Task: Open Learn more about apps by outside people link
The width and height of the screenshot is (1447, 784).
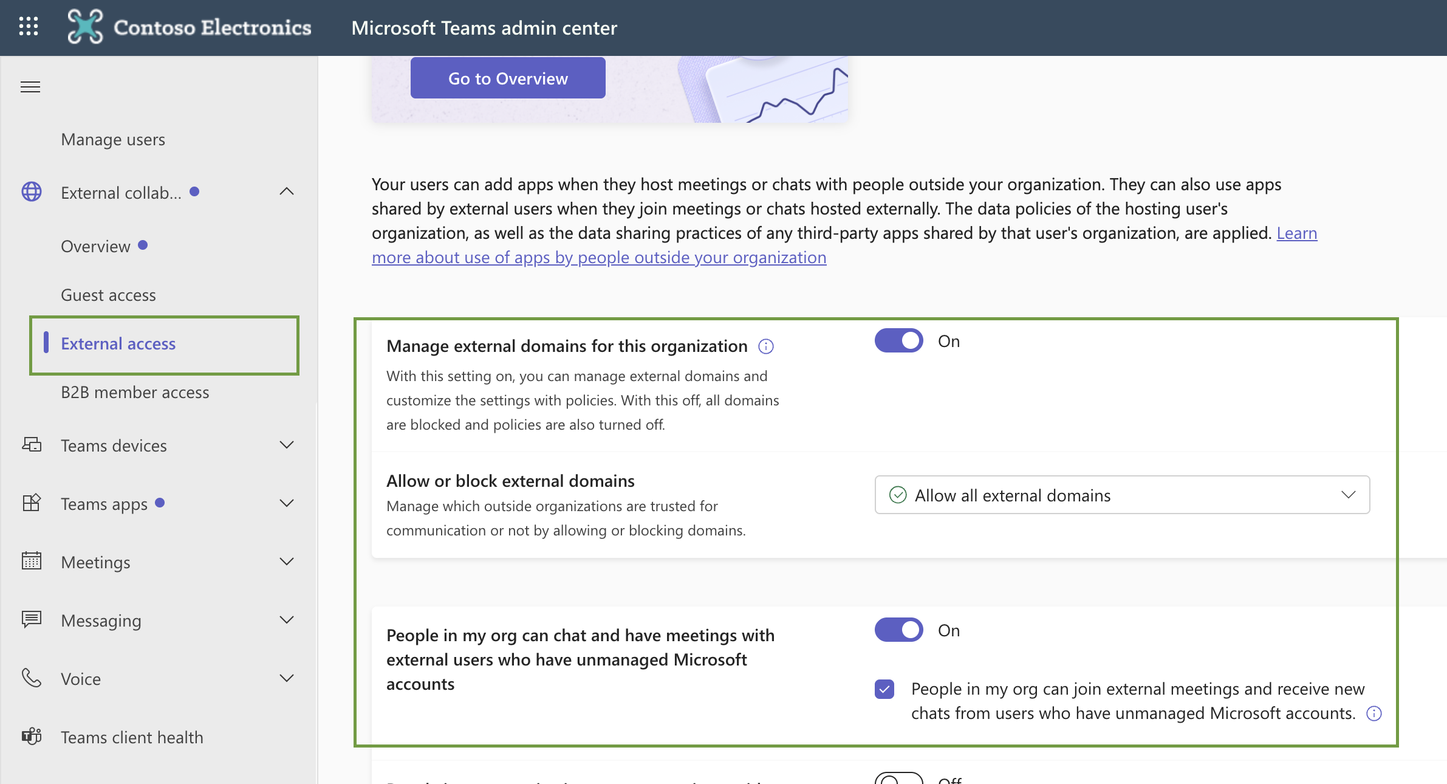Action: pos(599,258)
